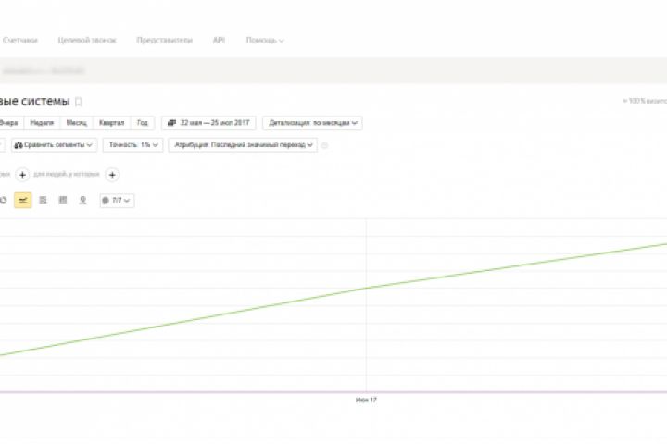
Task: Go to the Целевой звонок section
Action: [87, 41]
